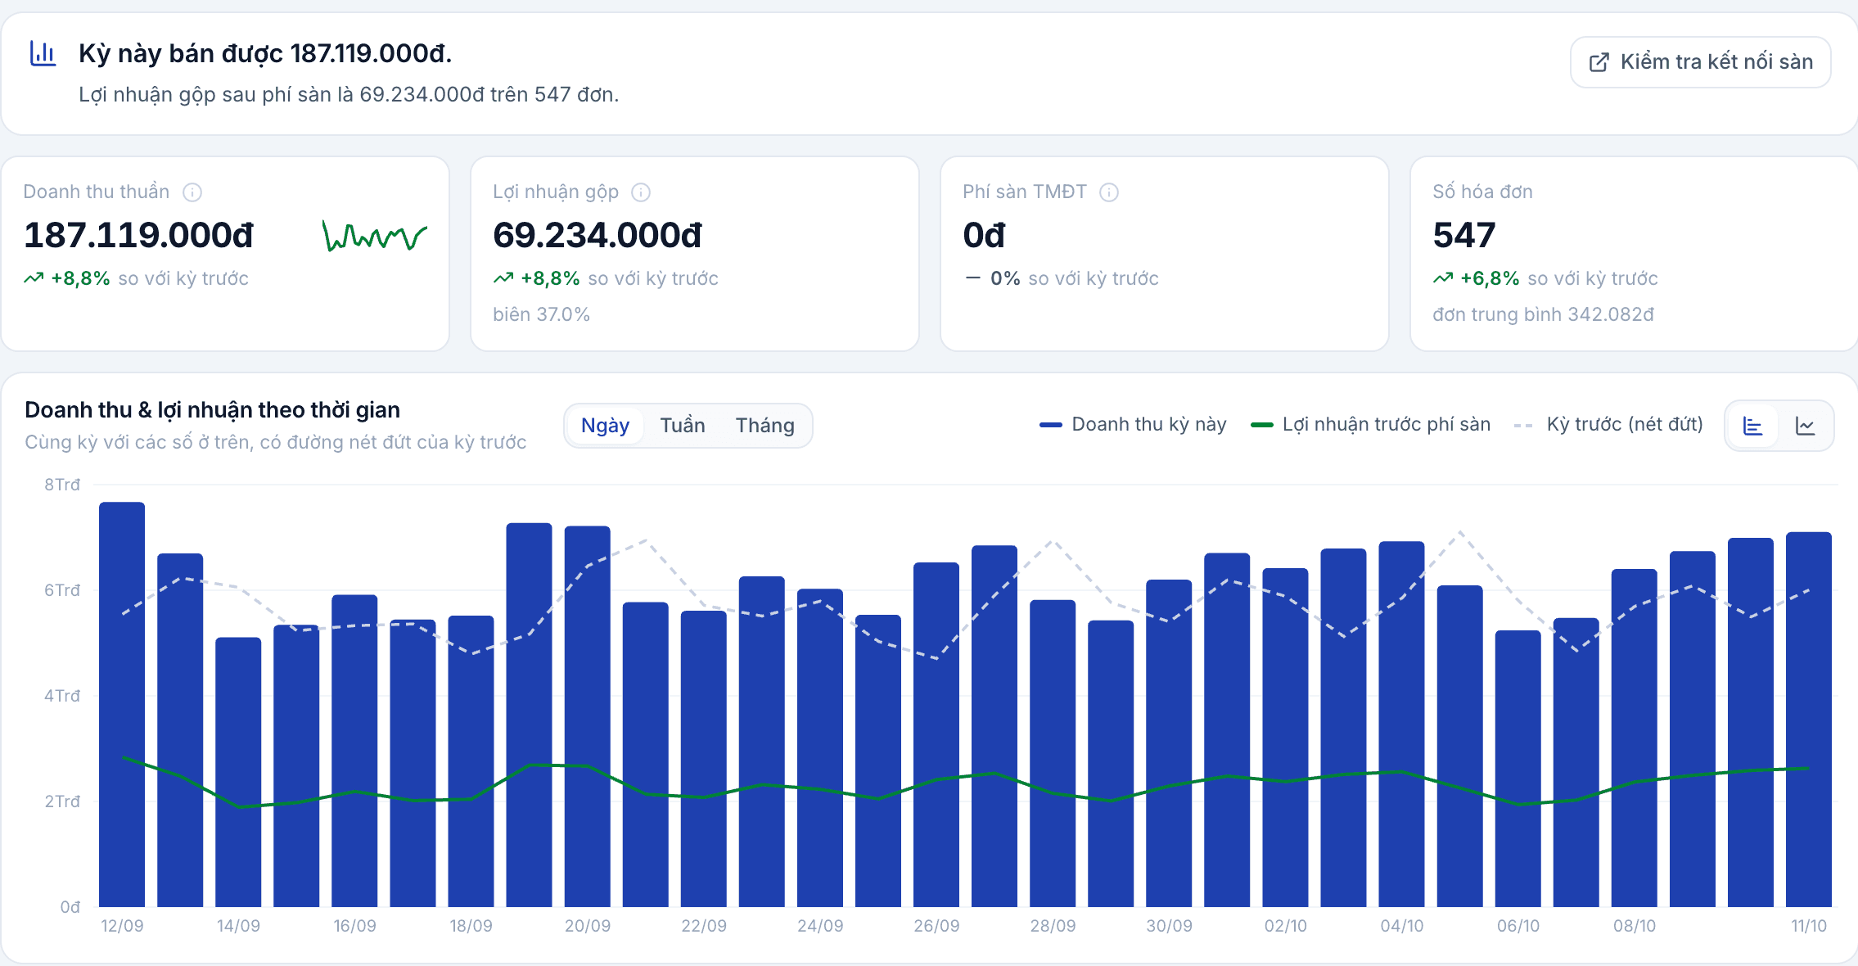Toggle Lợi nhuận trước phí sàn legend entry
1858x966 pixels.
pyautogui.click(x=1371, y=424)
